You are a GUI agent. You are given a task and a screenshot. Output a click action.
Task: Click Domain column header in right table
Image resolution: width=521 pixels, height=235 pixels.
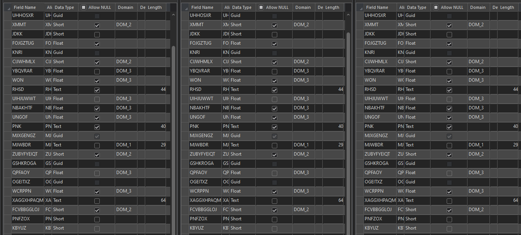pyautogui.click(x=479, y=7)
